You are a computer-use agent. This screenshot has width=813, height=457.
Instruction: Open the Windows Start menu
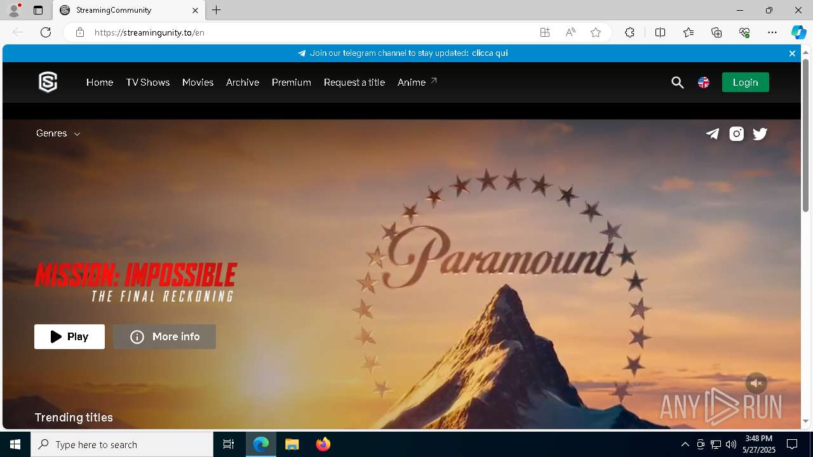pyautogui.click(x=15, y=444)
